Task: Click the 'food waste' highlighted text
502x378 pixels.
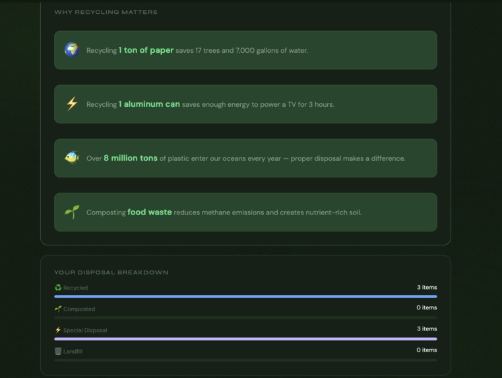Action: (150, 212)
